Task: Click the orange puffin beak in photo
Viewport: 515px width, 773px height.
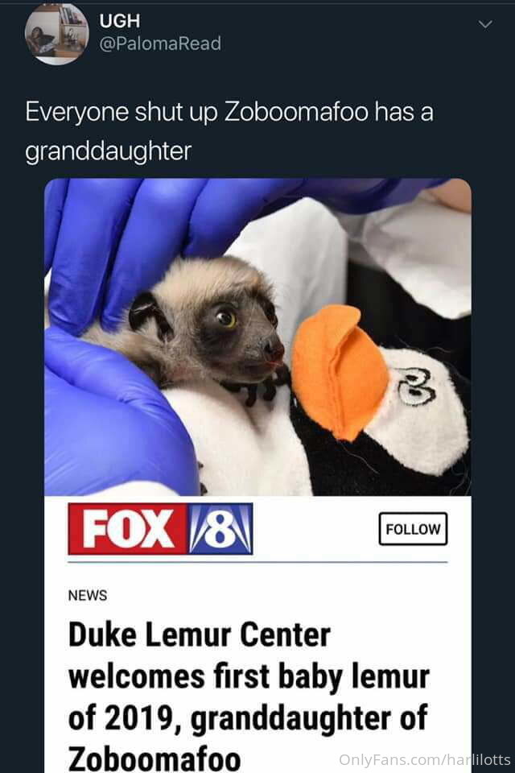Action: point(339,370)
